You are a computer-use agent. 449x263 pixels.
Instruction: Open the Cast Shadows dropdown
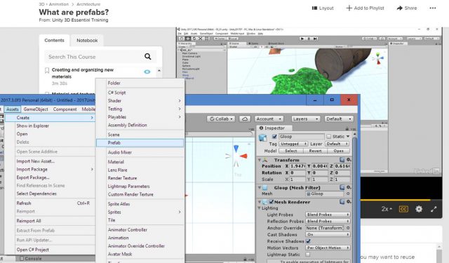328,234
